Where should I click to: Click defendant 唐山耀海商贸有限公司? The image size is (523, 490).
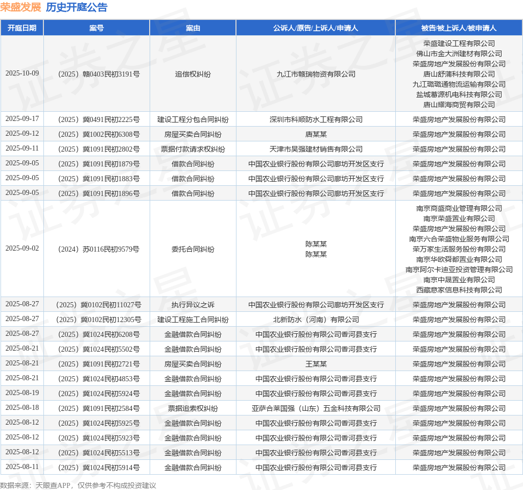pos(459,105)
